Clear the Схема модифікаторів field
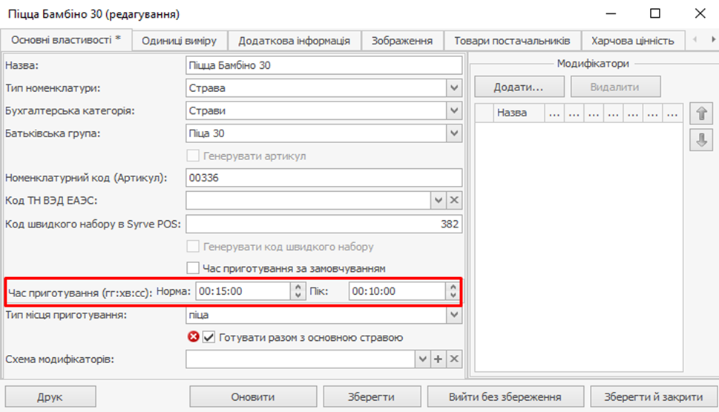Viewport: 719px width, 412px height. (454, 359)
